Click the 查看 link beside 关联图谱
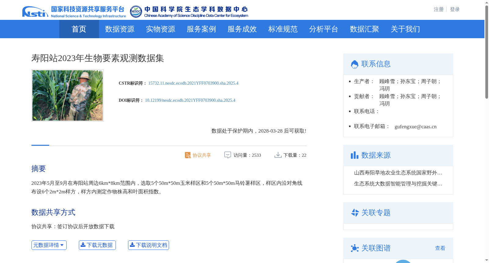This screenshot has height=263, width=489. pos(440,248)
